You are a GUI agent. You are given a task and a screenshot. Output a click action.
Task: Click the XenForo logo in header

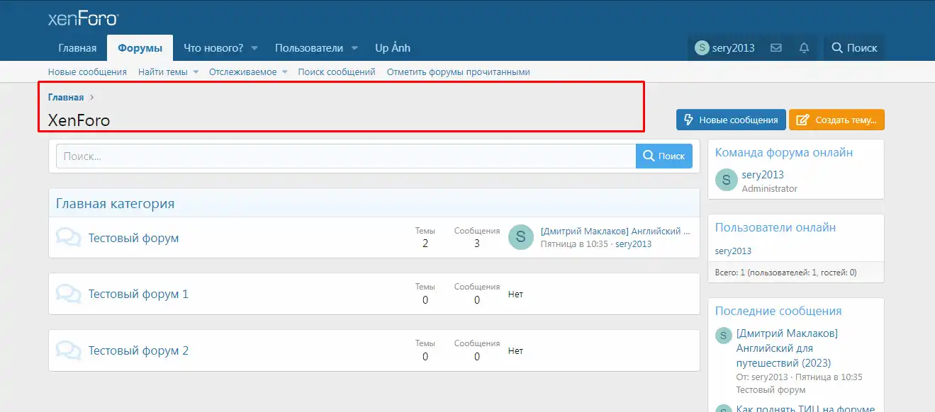(83, 18)
